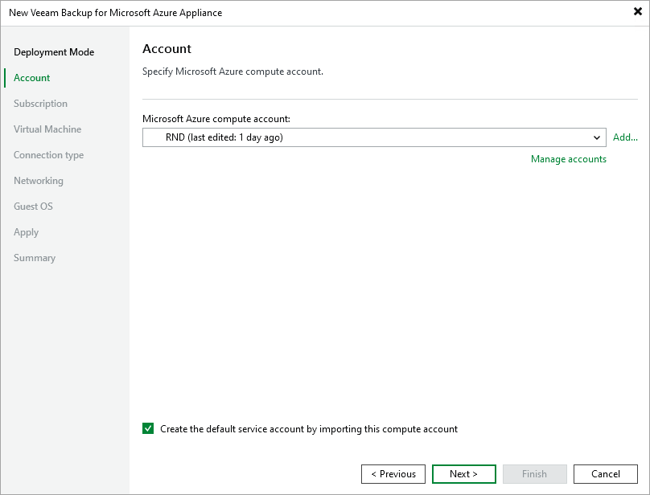Select the Connection type step

[48, 155]
